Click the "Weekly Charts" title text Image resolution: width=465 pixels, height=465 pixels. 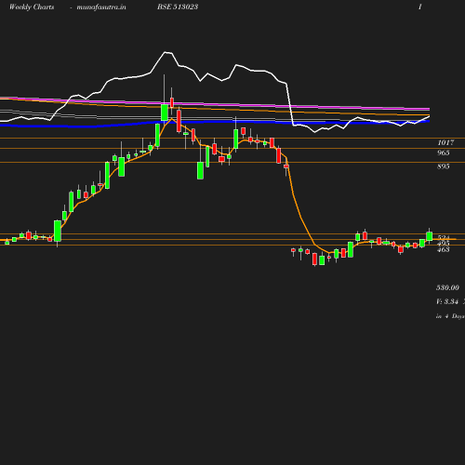click(32, 7)
